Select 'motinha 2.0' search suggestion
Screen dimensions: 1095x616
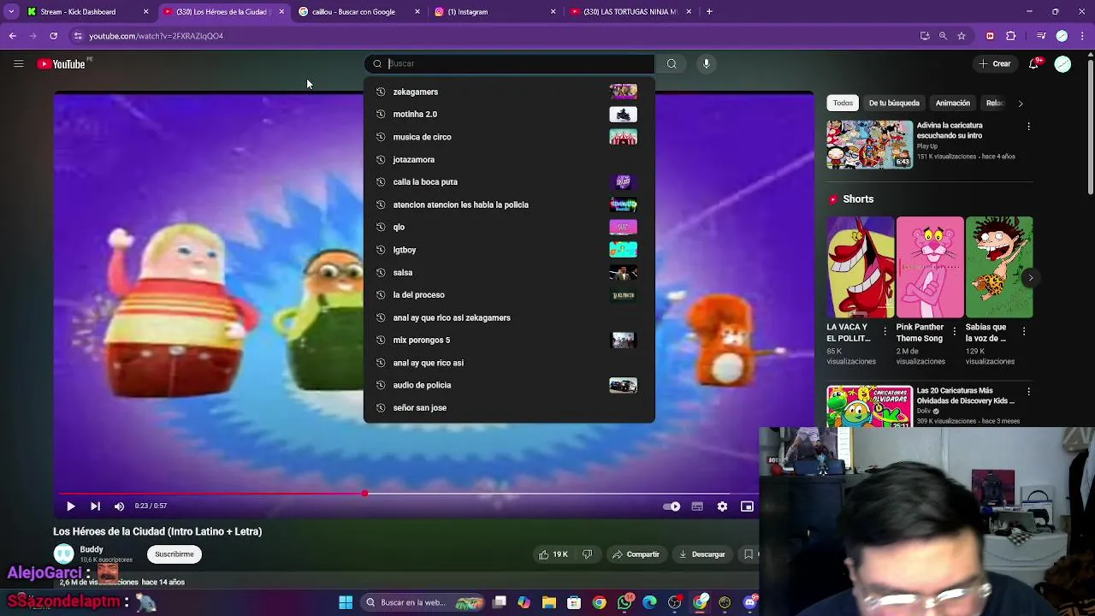(509, 114)
